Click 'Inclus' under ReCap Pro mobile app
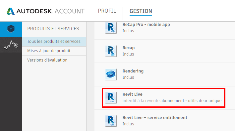The image size is (235, 131). click(x=128, y=31)
